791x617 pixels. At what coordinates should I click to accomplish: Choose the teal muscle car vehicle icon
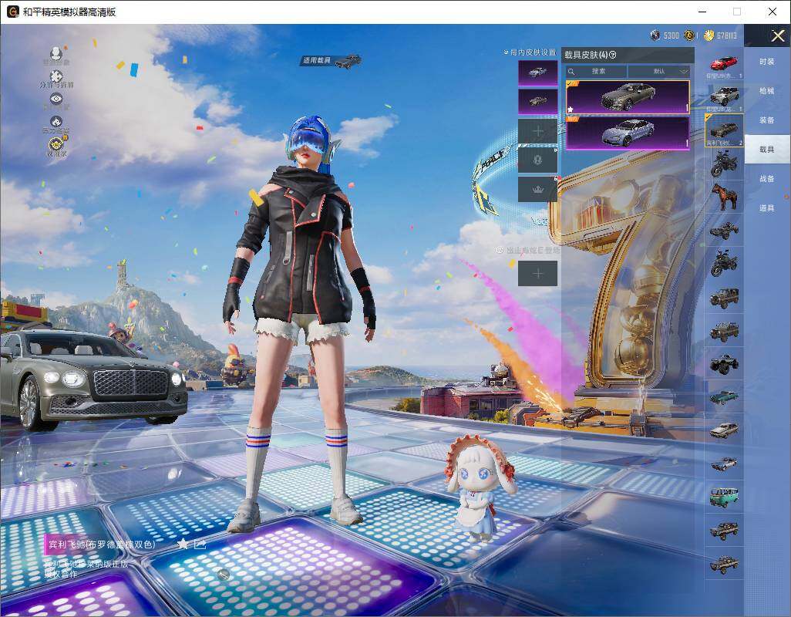pos(724,397)
